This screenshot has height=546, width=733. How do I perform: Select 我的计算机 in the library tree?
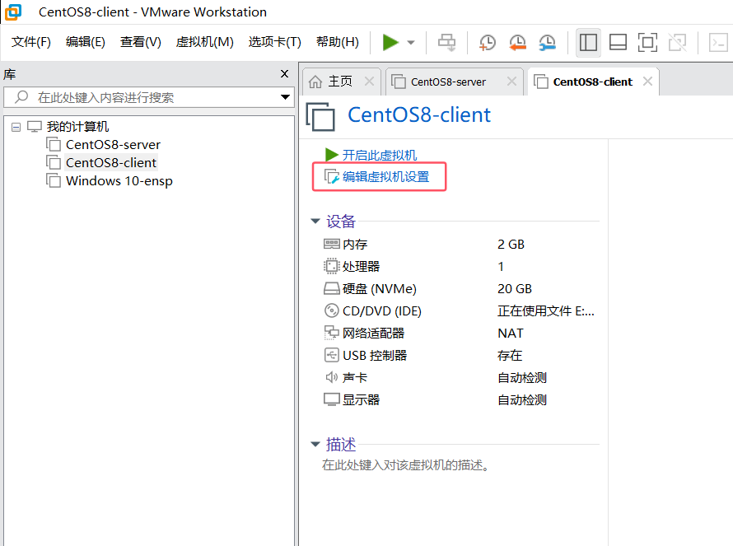(77, 127)
